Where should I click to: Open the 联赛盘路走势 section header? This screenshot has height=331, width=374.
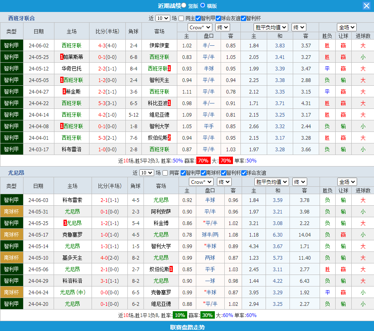pyautogui.click(x=187, y=327)
